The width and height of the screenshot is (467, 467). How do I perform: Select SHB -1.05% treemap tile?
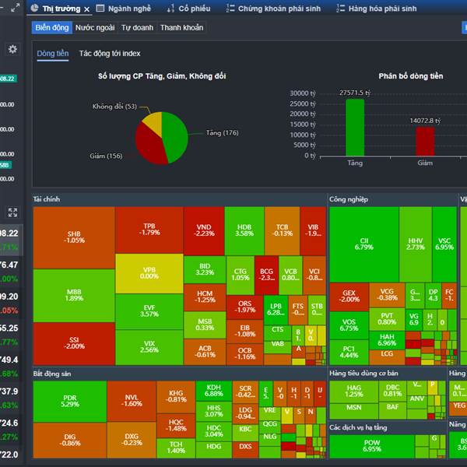(x=74, y=237)
